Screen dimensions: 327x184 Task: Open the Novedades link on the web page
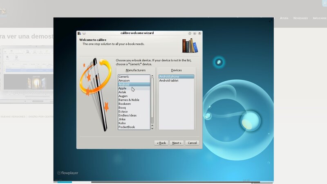click(300, 18)
